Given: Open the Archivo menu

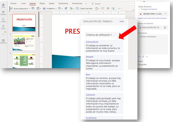Looking at the screenshot, I should (13, 4).
